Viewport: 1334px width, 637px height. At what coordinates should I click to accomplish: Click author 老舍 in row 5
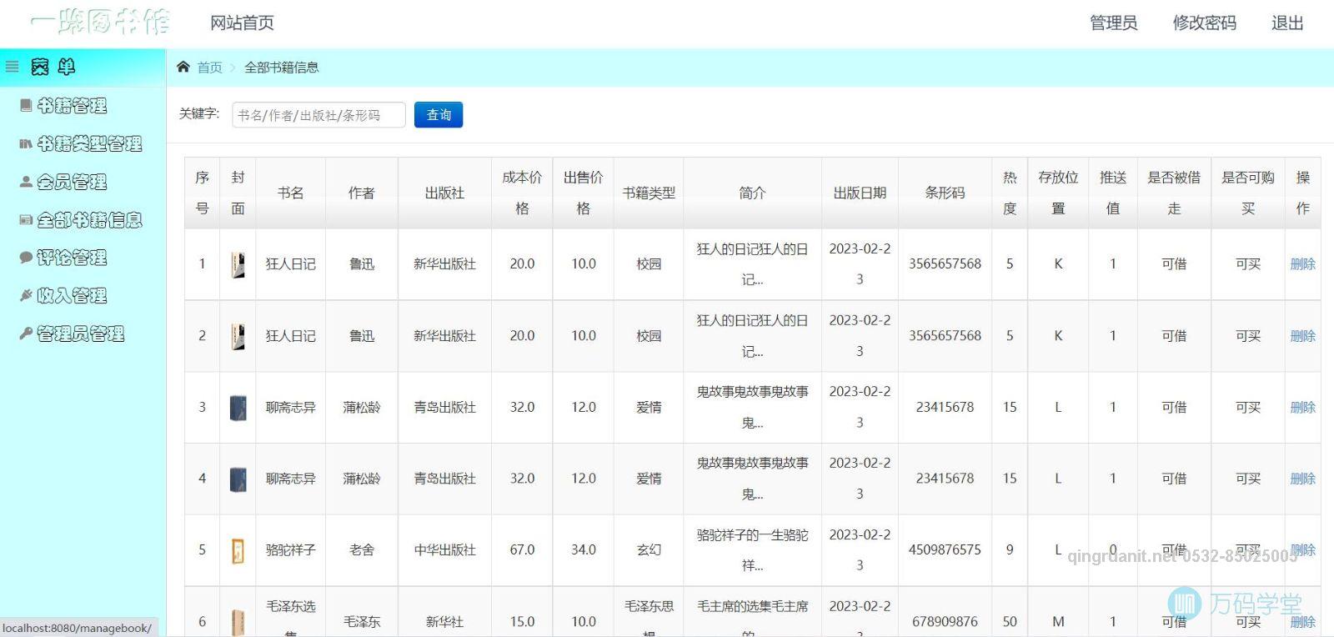pos(361,549)
